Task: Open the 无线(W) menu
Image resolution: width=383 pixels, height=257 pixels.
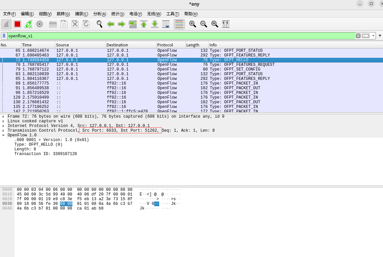Action: point(154,14)
